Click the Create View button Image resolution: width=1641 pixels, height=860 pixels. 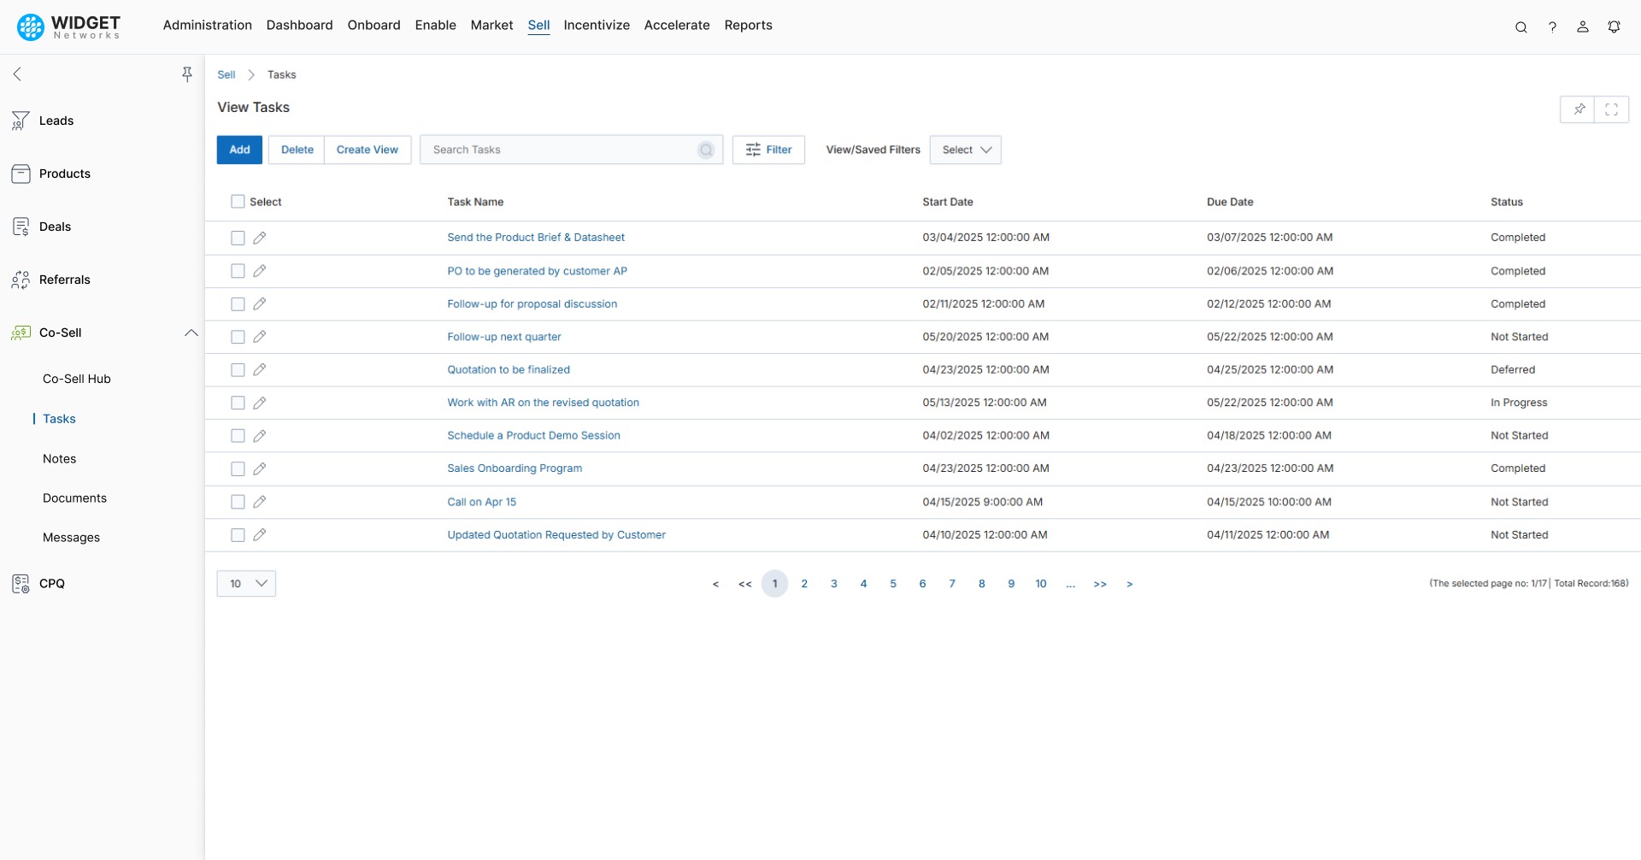pyautogui.click(x=368, y=150)
